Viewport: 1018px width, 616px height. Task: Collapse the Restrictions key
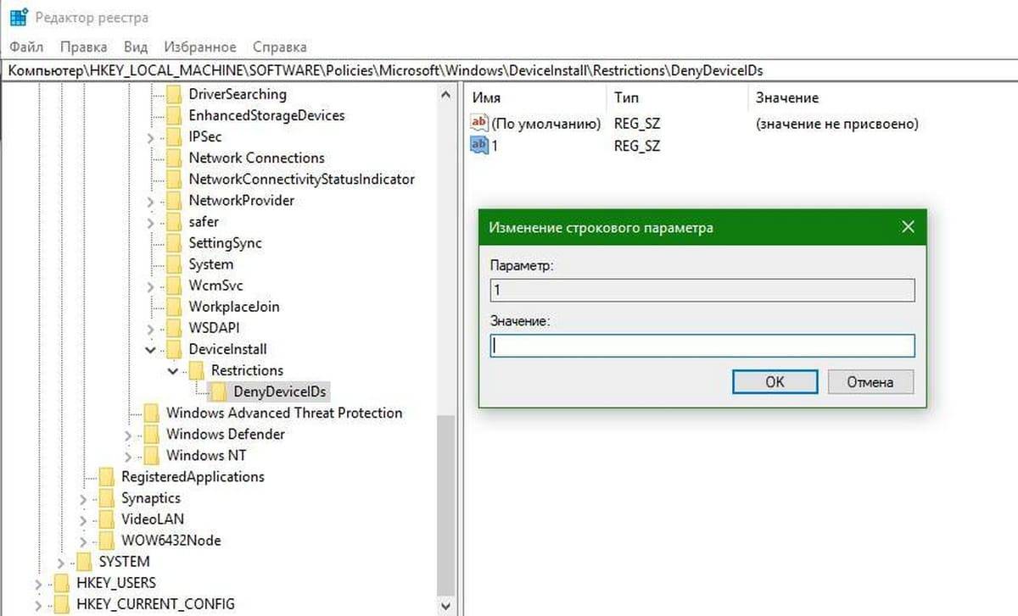[173, 370]
